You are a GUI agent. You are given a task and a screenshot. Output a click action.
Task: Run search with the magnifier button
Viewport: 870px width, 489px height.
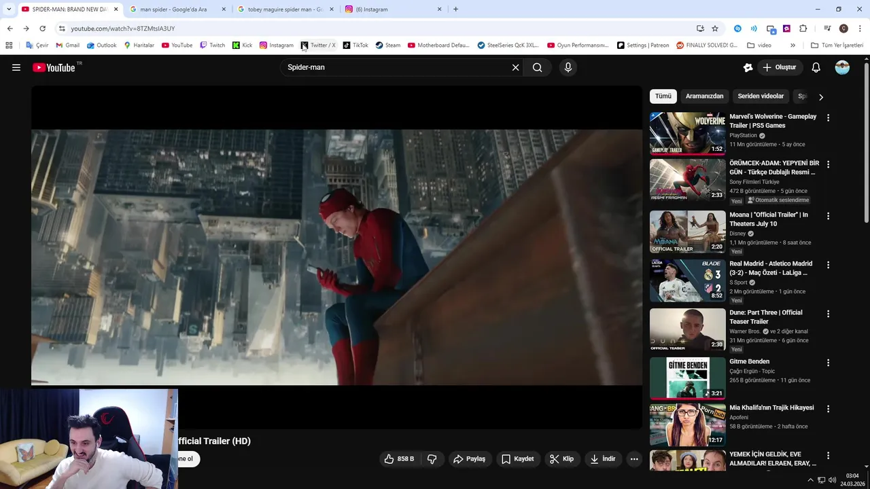538,67
